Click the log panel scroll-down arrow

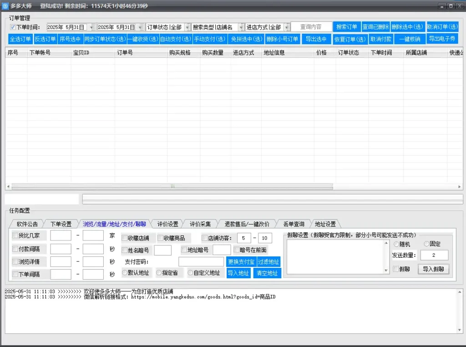(x=460, y=330)
